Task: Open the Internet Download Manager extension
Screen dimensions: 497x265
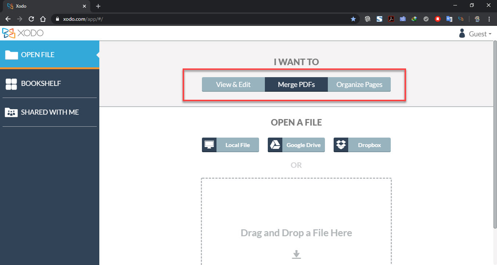Action: (414, 19)
